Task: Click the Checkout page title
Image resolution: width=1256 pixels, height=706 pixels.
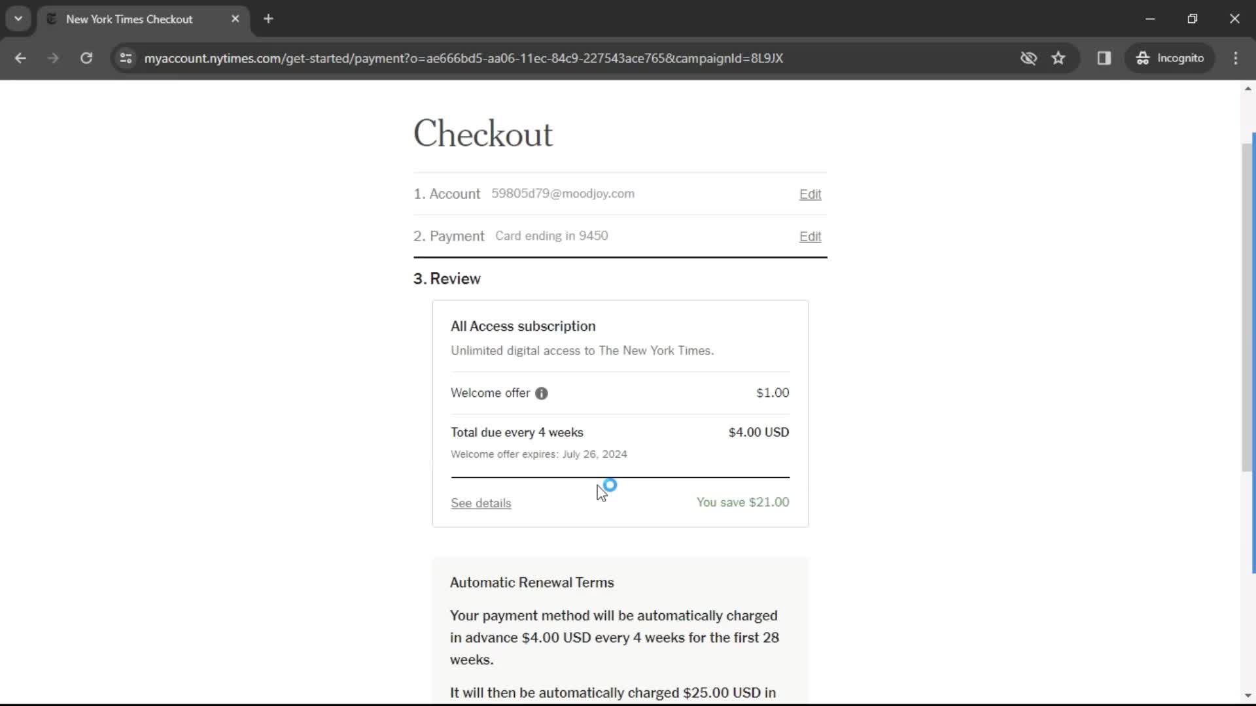Action: (483, 134)
